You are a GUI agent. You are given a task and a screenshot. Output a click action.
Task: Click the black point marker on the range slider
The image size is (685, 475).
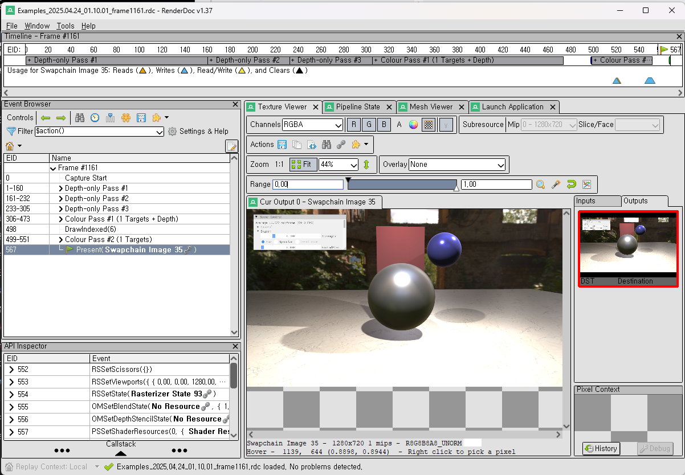coord(349,180)
